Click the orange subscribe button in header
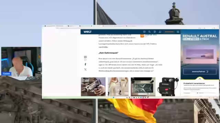This screenshot has width=220, height=123. pyautogui.click(x=169, y=32)
